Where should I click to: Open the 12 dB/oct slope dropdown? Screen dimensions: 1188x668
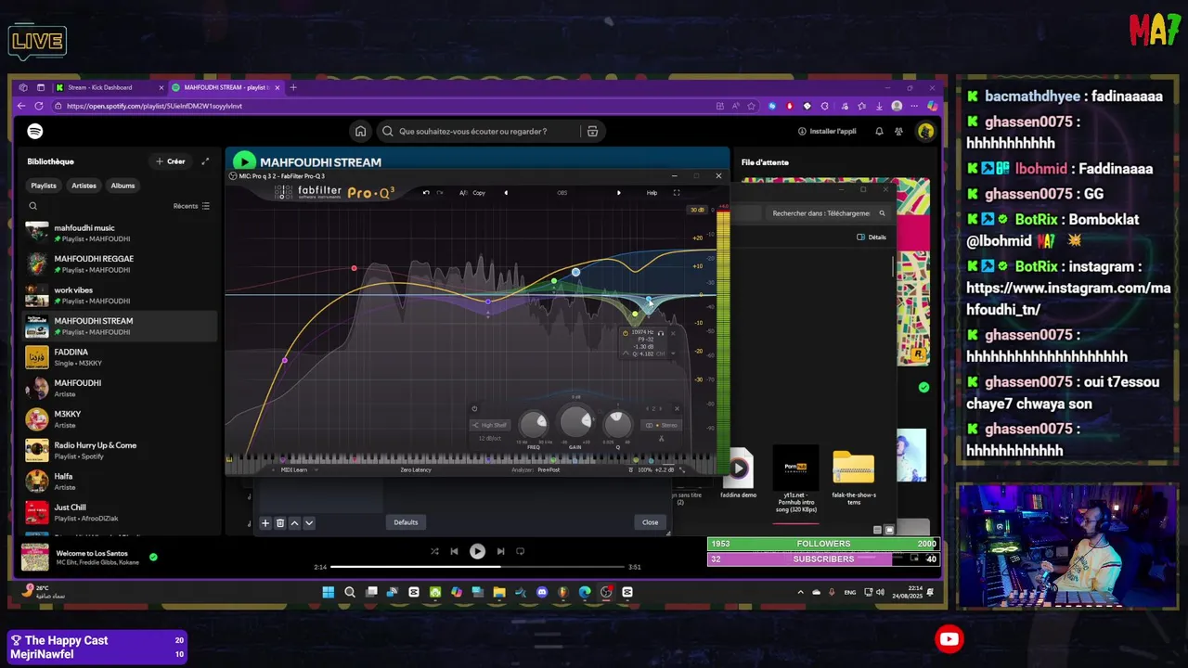(490, 439)
